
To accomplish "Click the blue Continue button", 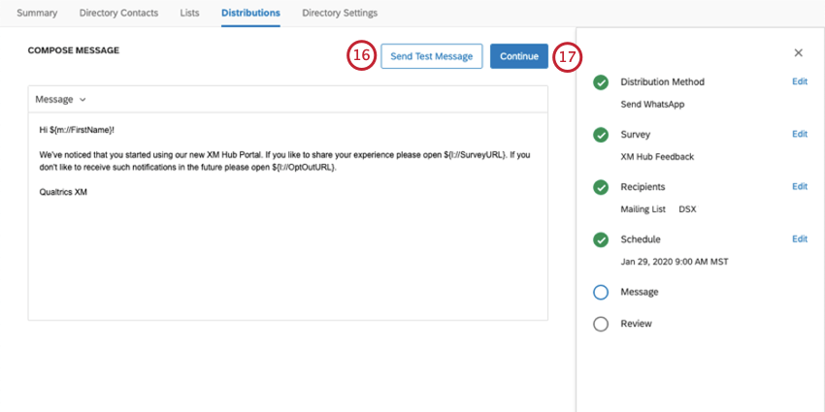I will pyautogui.click(x=519, y=56).
